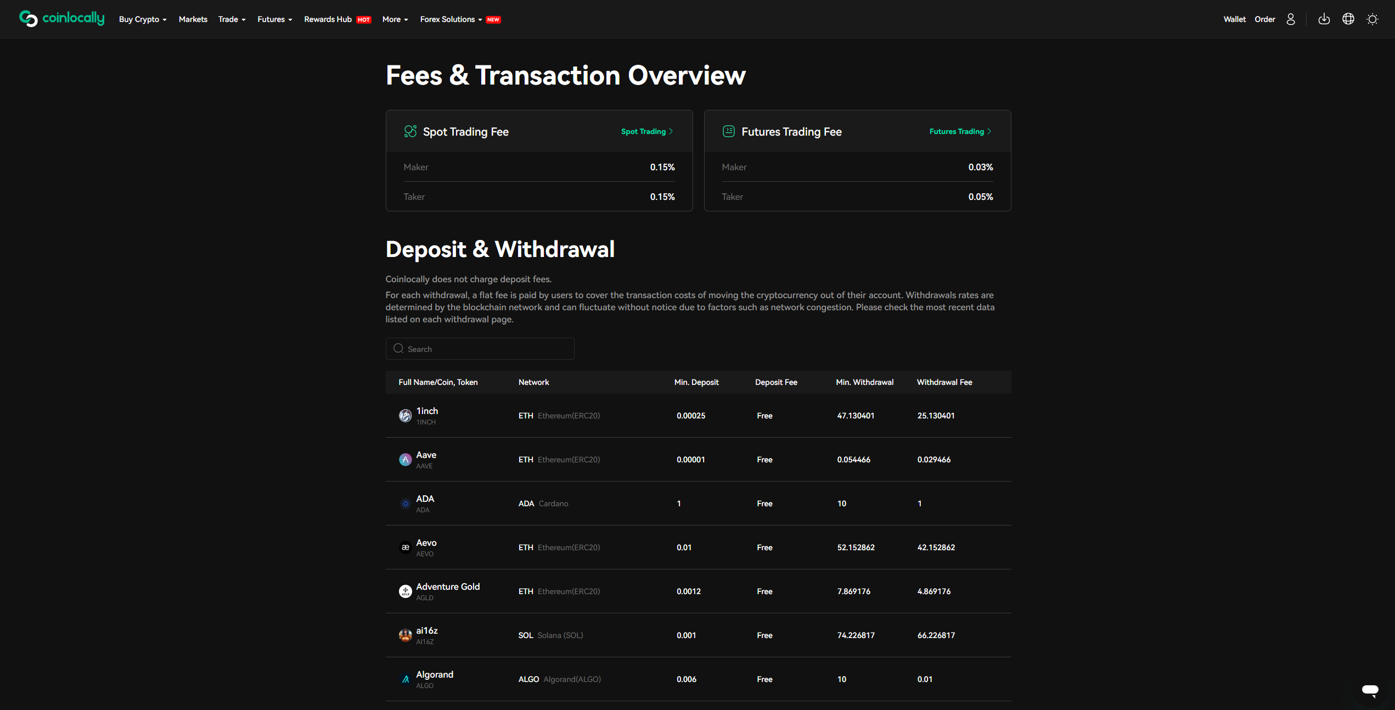Open the Wallet menu
Image resolution: width=1395 pixels, height=710 pixels.
(x=1235, y=19)
